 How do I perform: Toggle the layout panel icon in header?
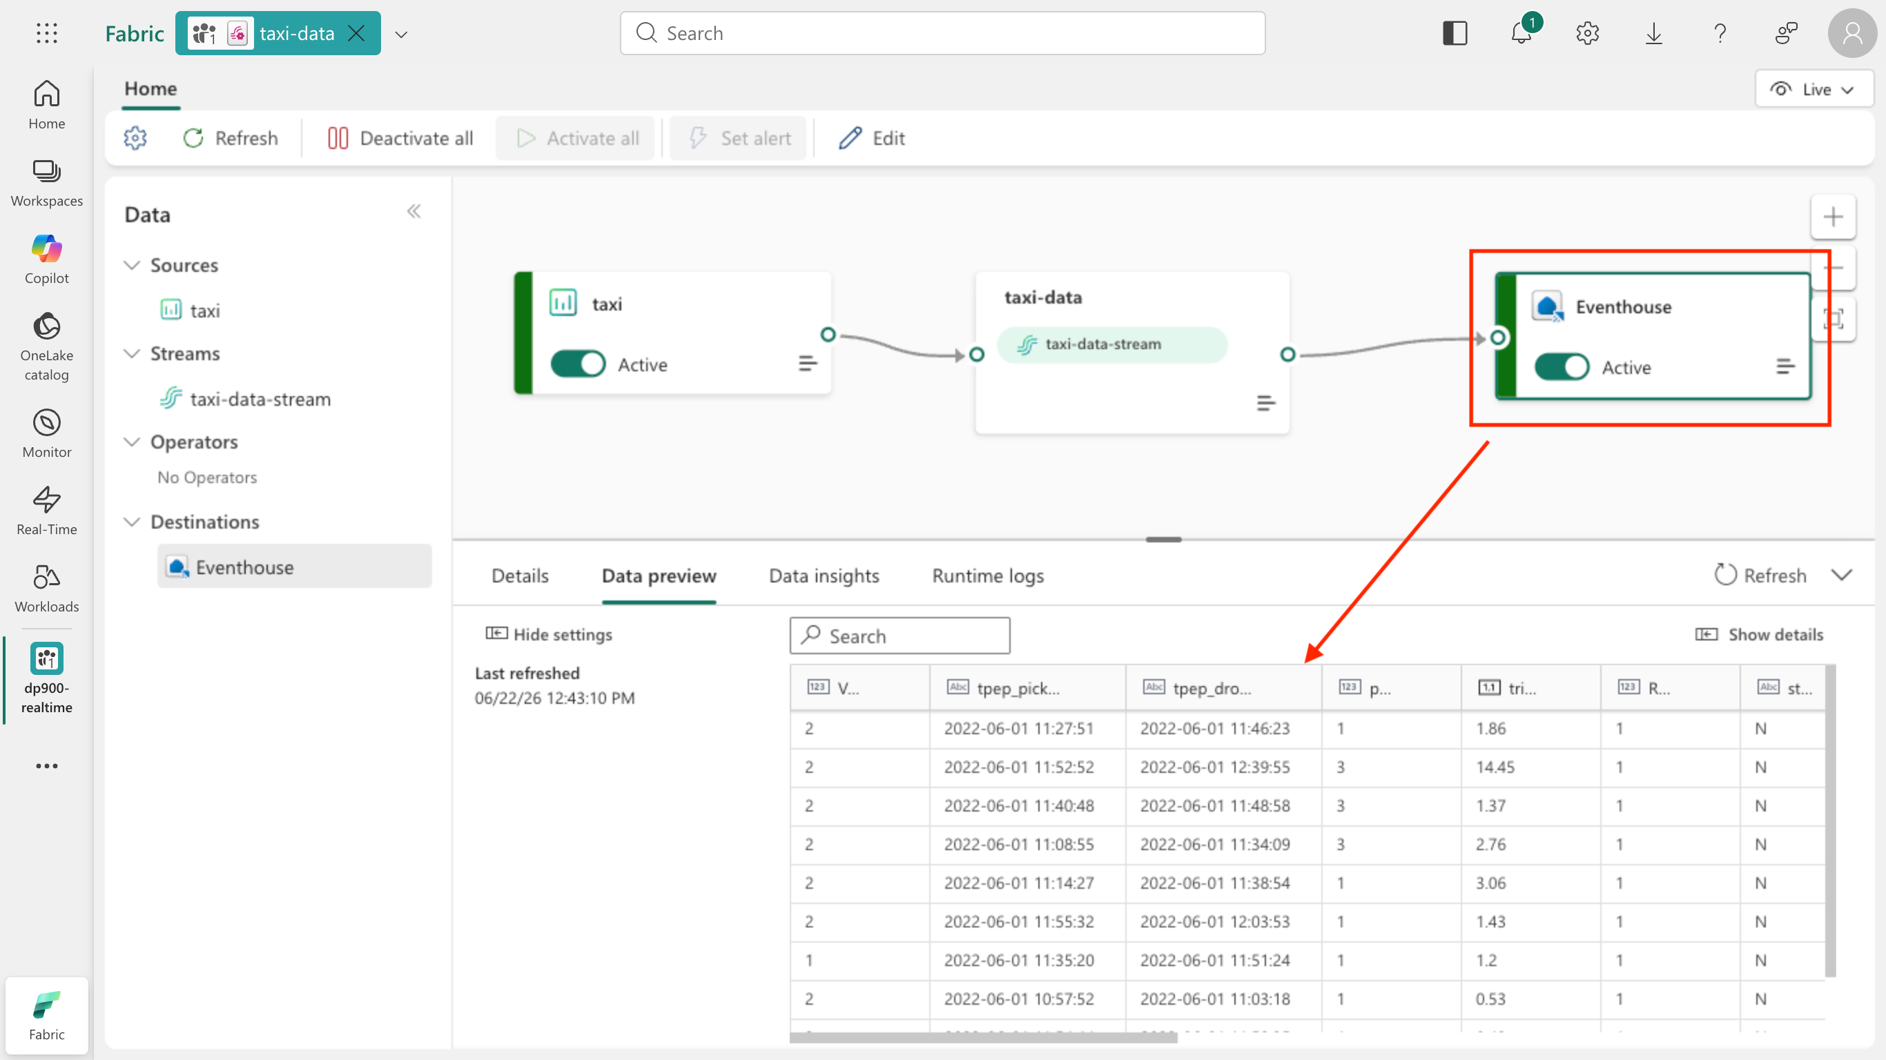tap(1455, 33)
